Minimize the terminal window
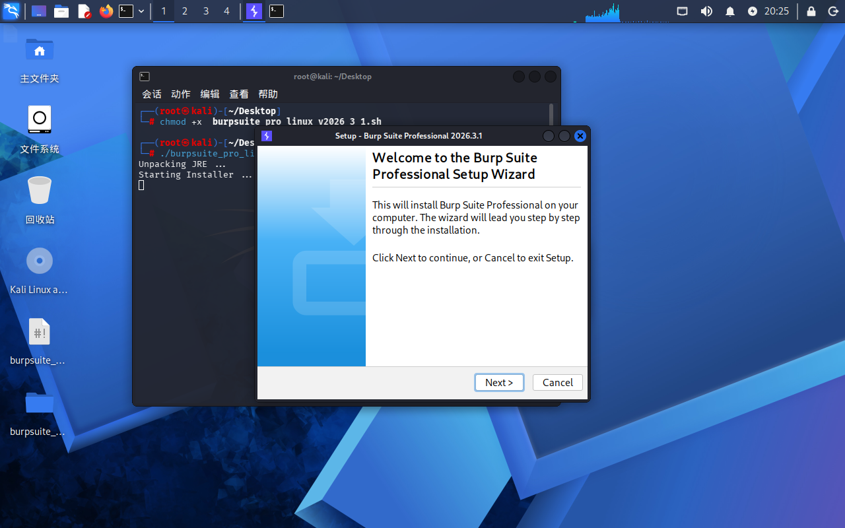Screen dimensions: 845x528 (519, 77)
